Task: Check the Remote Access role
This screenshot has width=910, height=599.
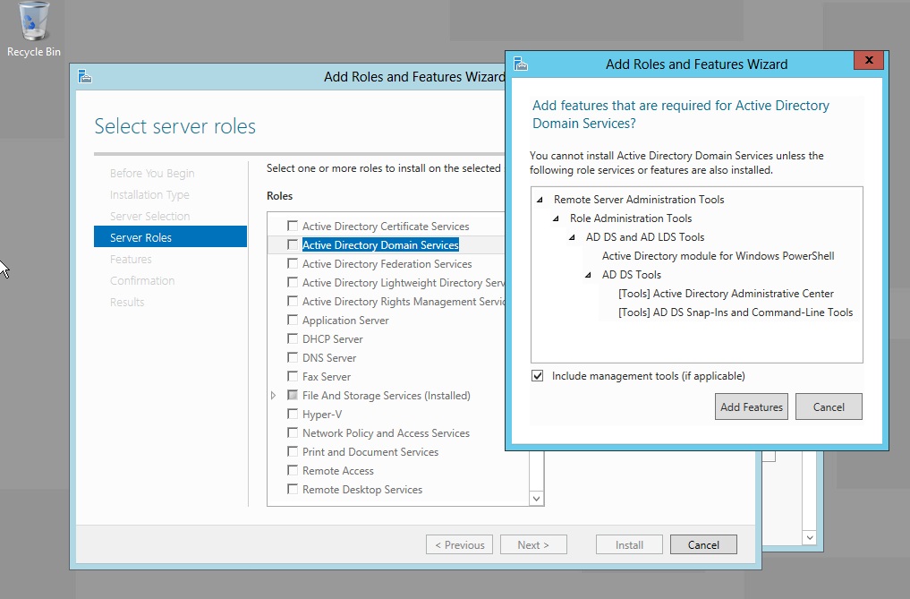Action: (293, 470)
